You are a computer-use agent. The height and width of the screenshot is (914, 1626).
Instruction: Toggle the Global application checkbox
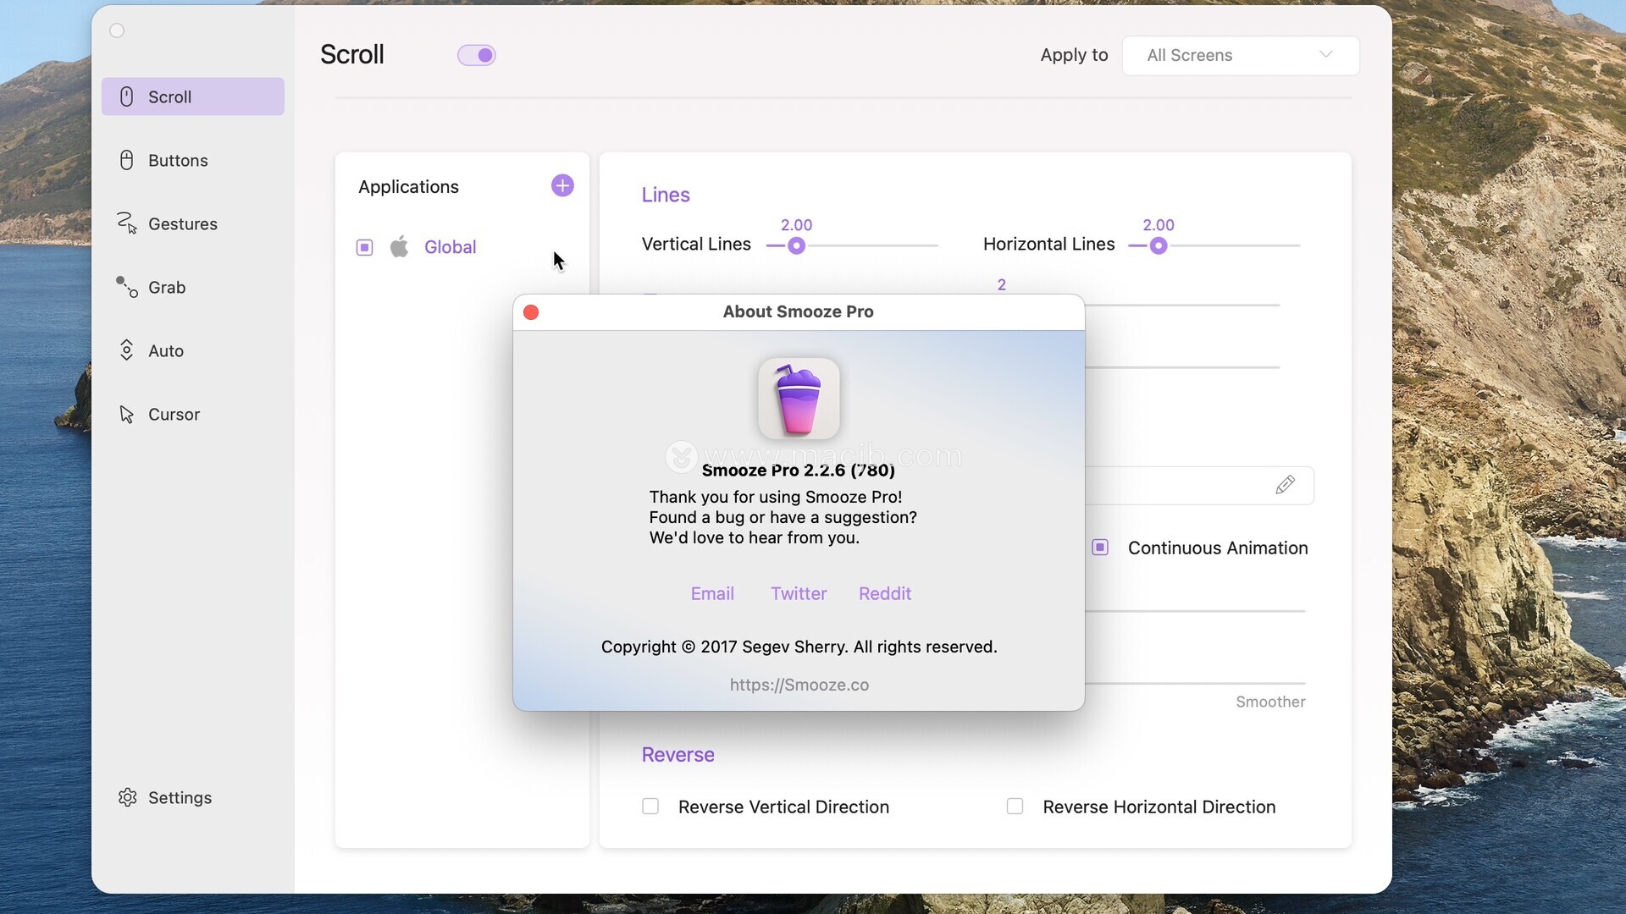[x=364, y=247]
